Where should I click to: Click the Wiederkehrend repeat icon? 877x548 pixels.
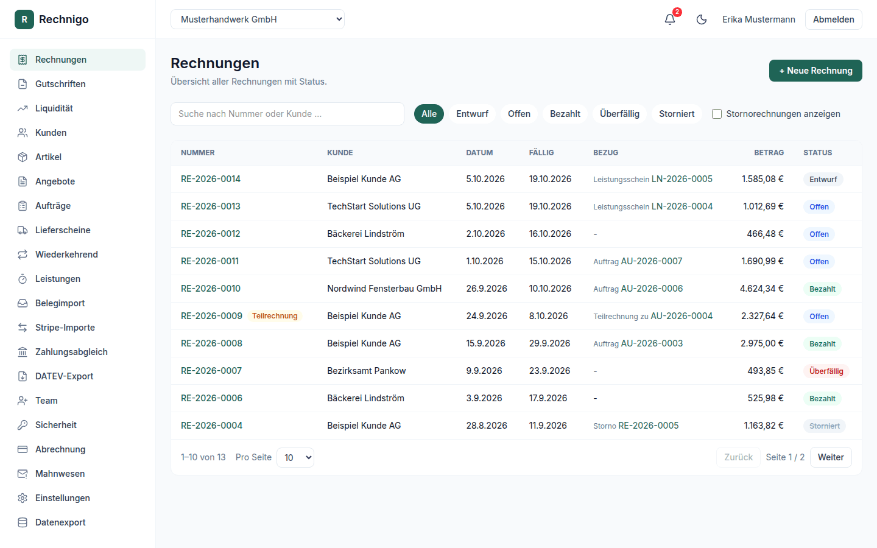(23, 255)
